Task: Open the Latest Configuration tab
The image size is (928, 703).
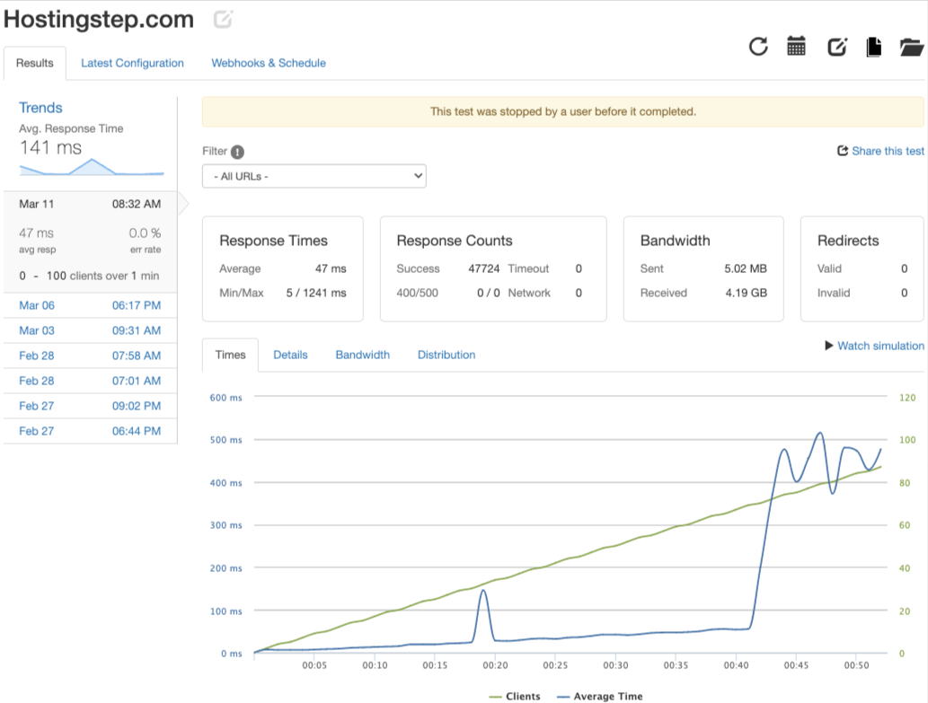Action: [132, 63]
